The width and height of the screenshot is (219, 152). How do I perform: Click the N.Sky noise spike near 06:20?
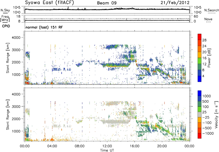coord(68,8)
